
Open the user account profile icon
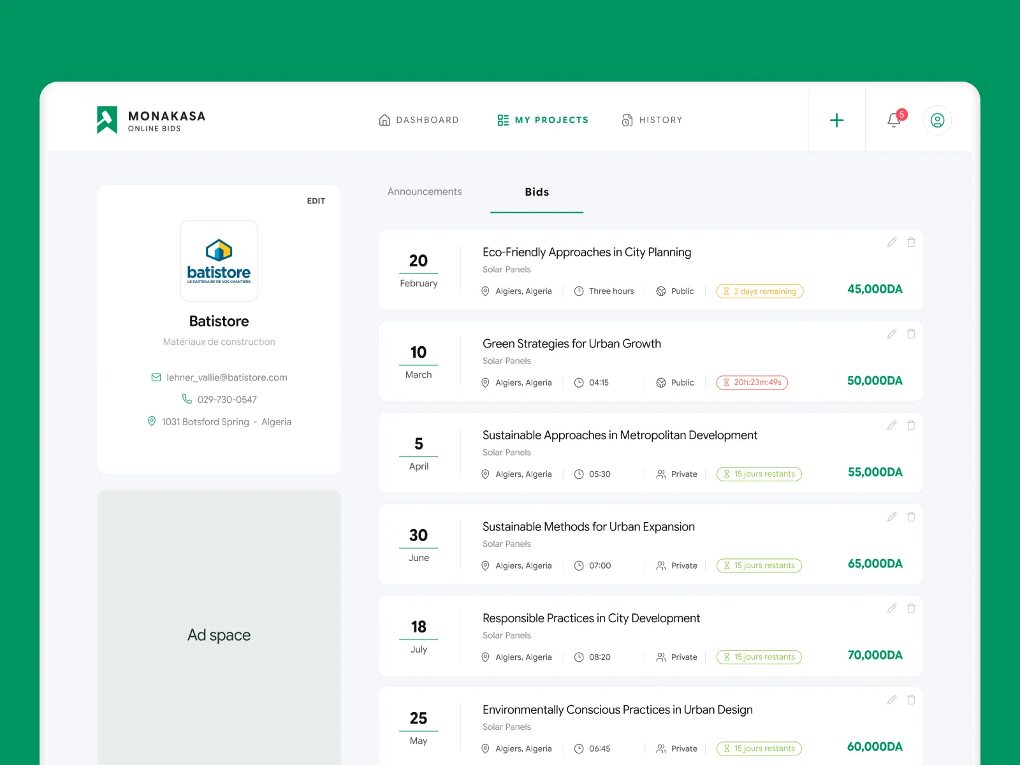point(937,120)
